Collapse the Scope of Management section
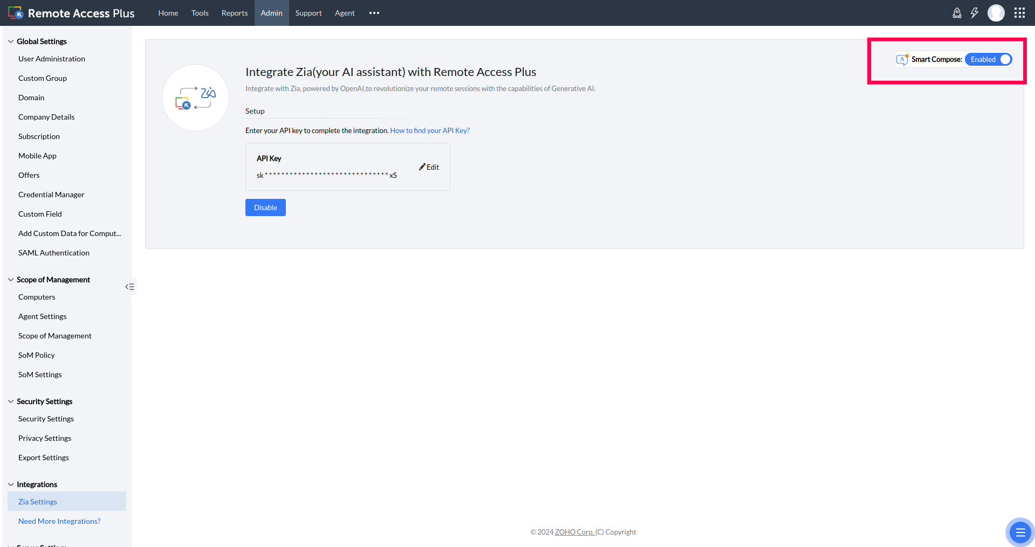Image resolution: width=1035 pixels, height=547 pixels. pyautogui.click(x=10, y=279)
